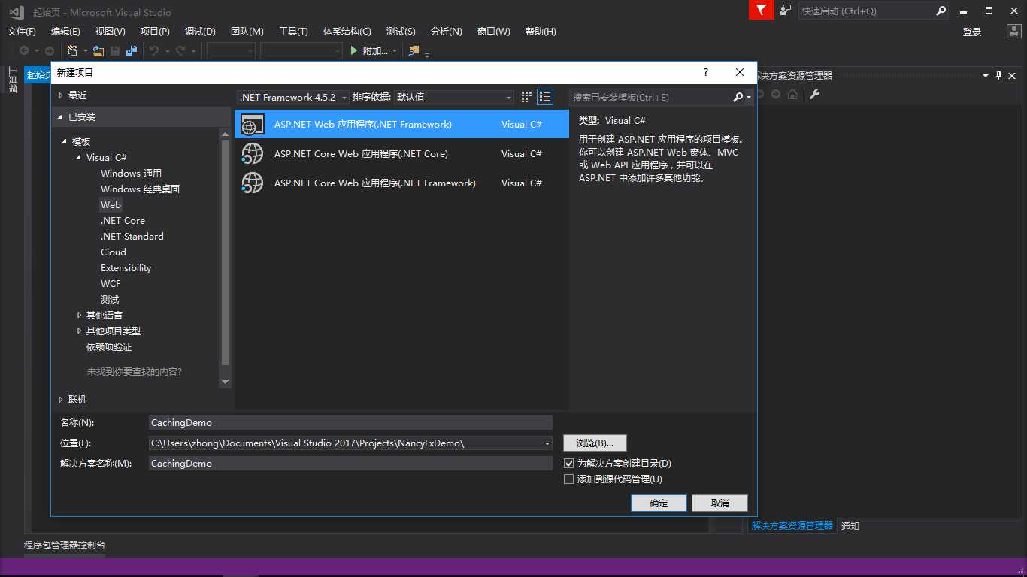This screenshot has height=577, width=1027.
Task: Click the 确定 button
Action: (659, 503)
